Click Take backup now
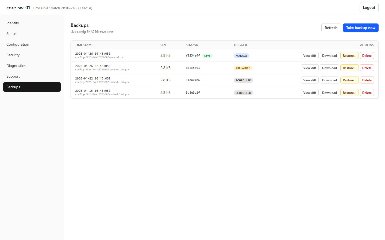This screenshot has height=240, width=385. 361,28
